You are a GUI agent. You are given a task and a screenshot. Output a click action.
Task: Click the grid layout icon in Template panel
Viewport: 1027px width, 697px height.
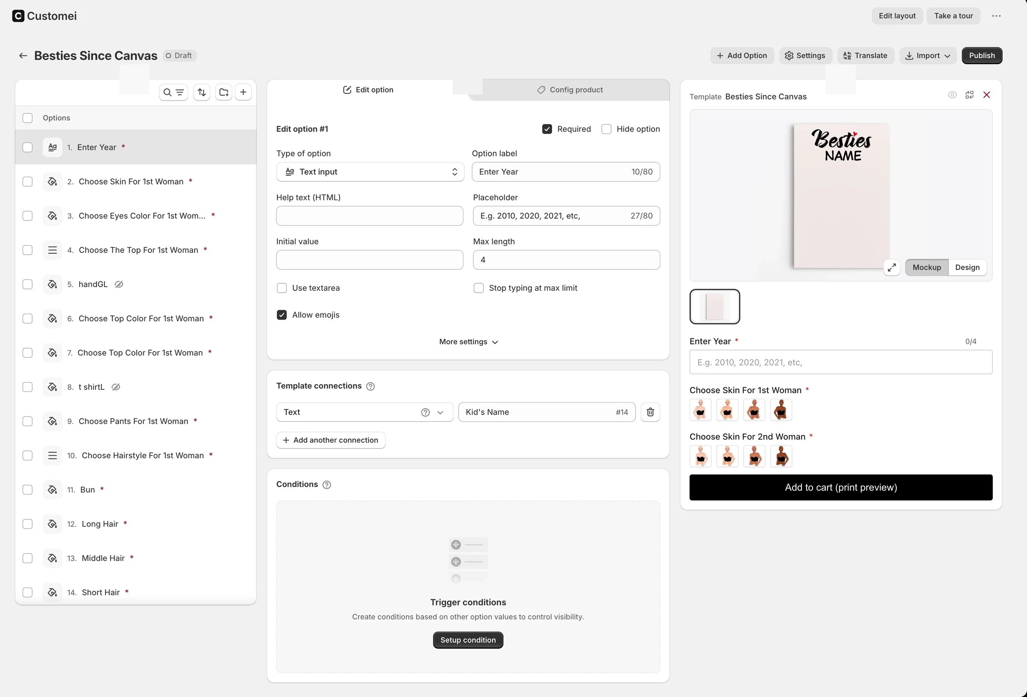[970, 95]
